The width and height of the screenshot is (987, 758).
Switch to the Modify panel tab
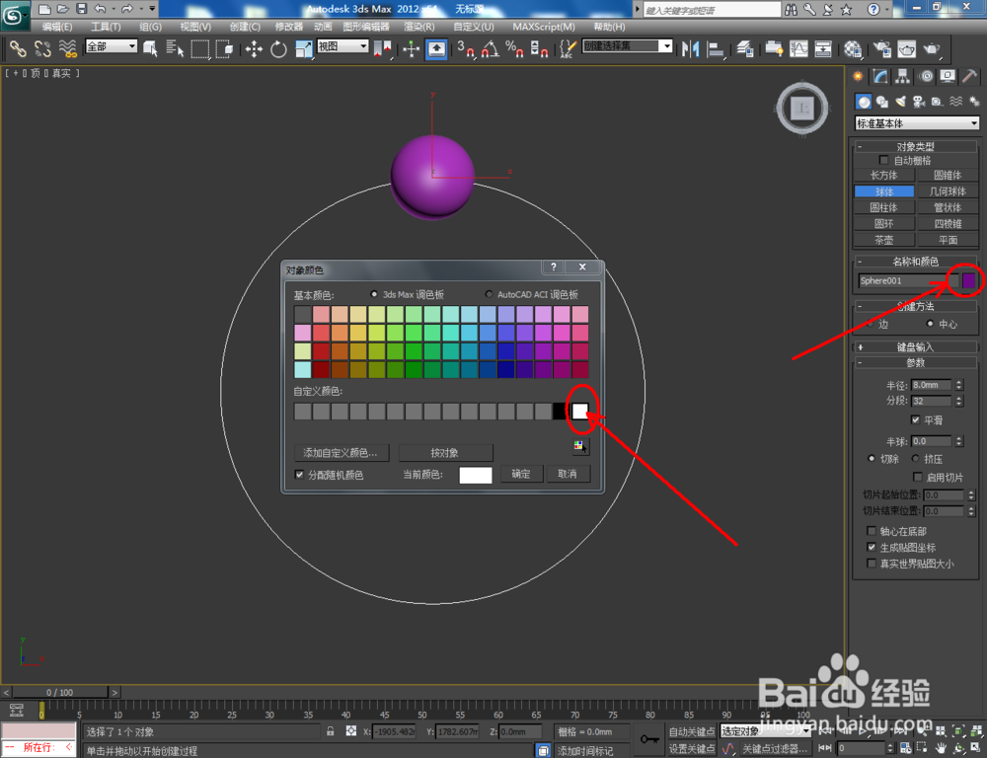coord(880,76)
